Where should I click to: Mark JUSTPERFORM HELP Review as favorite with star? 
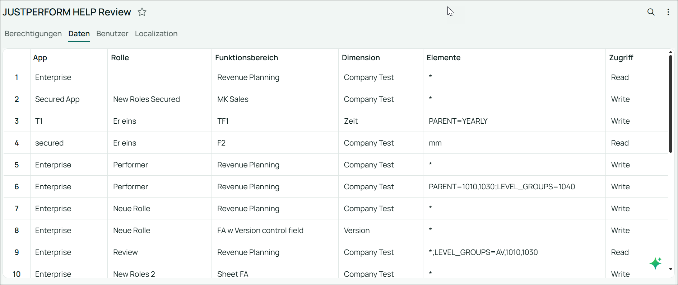(x=142, y=12)
